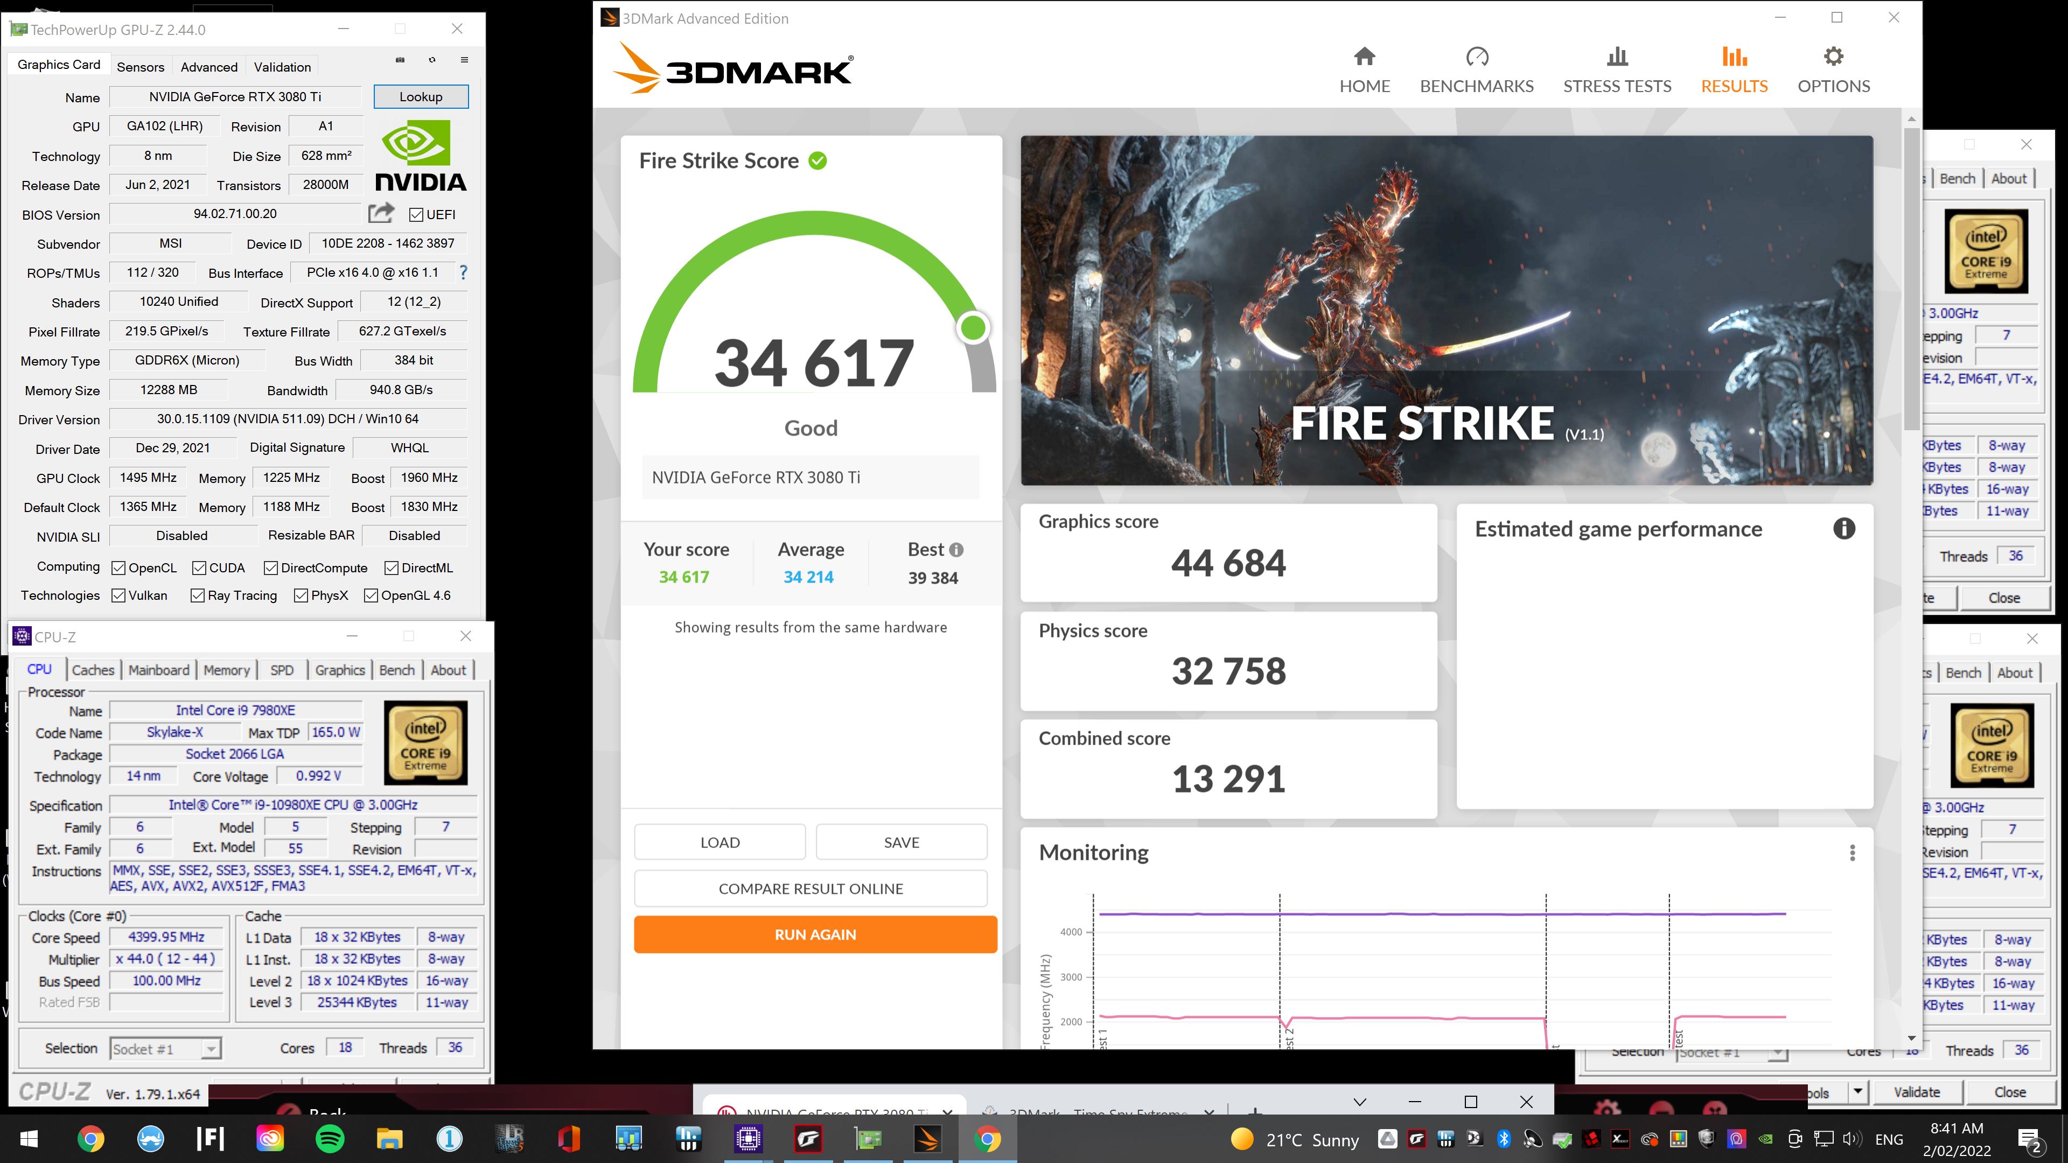Image resolution: width=2068 pixels, height=1163 pixels.
Task: Toggle the OpenCL checkbox
Action: pyautogui.click(x=118, y=568)
